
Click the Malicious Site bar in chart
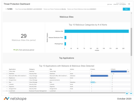(97, 31)
